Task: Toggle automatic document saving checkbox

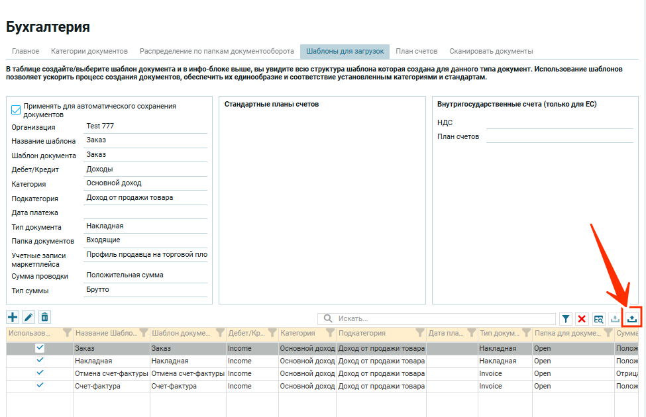Action: point(17,110)
